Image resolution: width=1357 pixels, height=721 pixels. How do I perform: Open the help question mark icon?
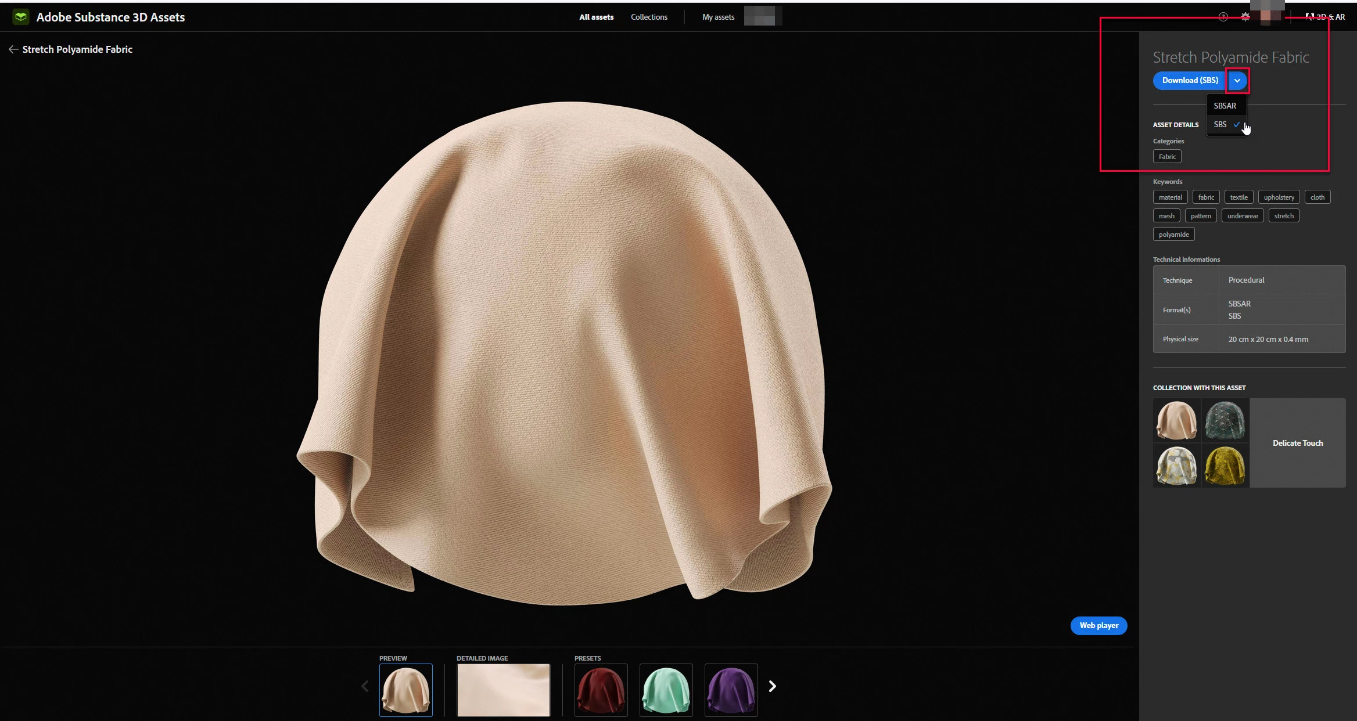(1223, 17)
